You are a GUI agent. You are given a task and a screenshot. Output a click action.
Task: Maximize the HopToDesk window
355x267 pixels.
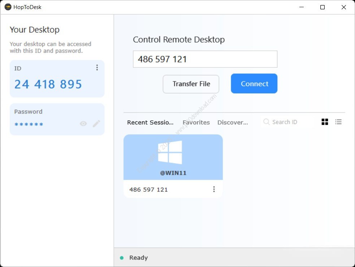322,7
